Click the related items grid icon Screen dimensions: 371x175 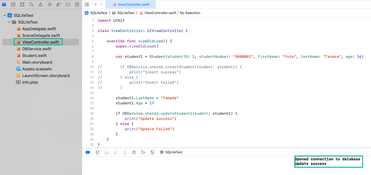87,5
